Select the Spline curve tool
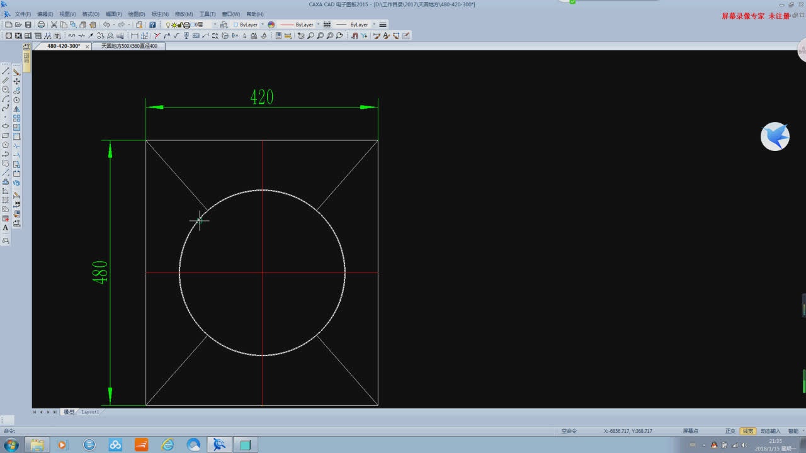This screenshot has width=806, height=453. (x=6, y=108)
